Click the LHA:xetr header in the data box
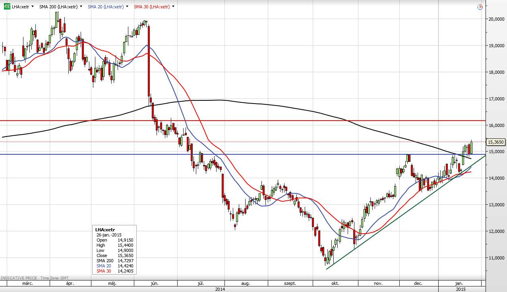Image resolution: width=507 pixels, height=292 pixels. [x=105, y=230]
